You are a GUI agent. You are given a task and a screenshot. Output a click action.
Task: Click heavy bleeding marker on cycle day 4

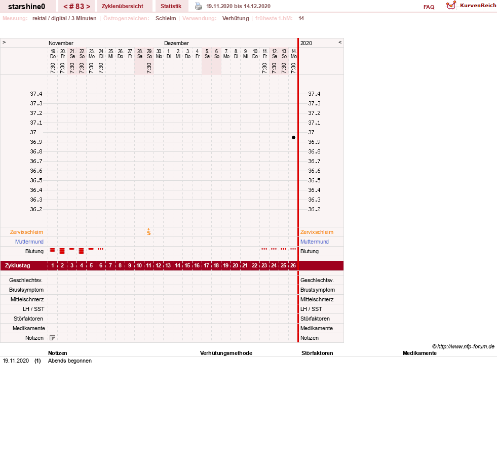[82, 251]
